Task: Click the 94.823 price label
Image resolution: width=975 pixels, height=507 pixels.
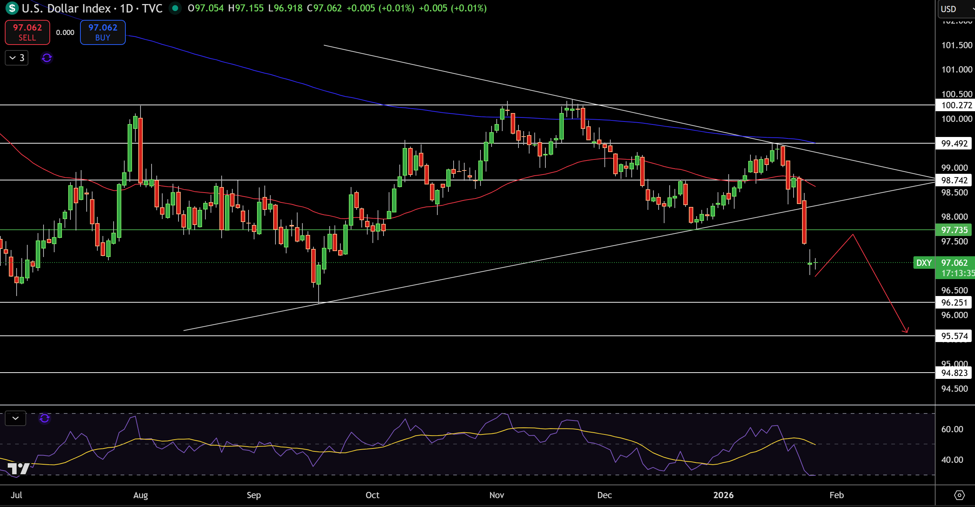Action: [954, 373]
